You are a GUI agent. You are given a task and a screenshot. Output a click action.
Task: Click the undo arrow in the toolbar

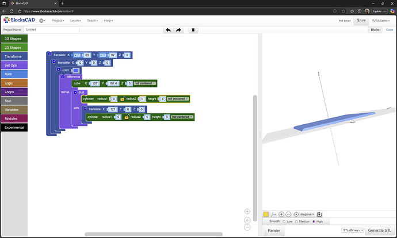tap(168, 30)
